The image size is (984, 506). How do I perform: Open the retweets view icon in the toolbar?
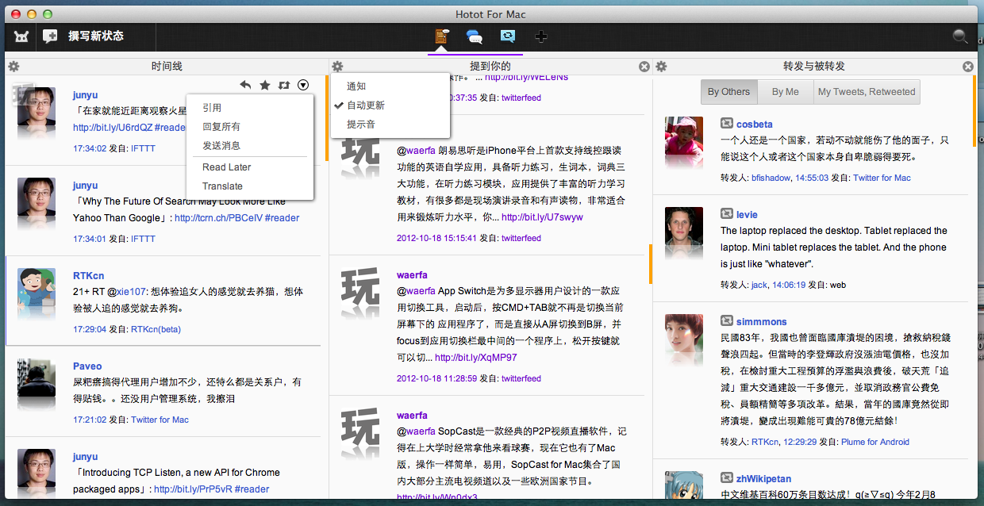coord(508,36)
